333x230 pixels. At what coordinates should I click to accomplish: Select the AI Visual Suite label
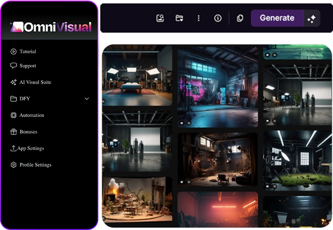[35, 82]
